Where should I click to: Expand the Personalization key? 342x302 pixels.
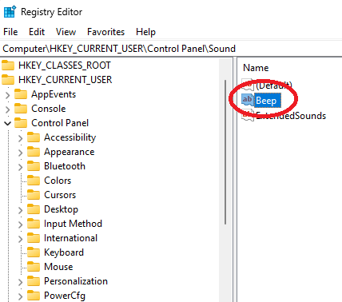pos(21,282)
